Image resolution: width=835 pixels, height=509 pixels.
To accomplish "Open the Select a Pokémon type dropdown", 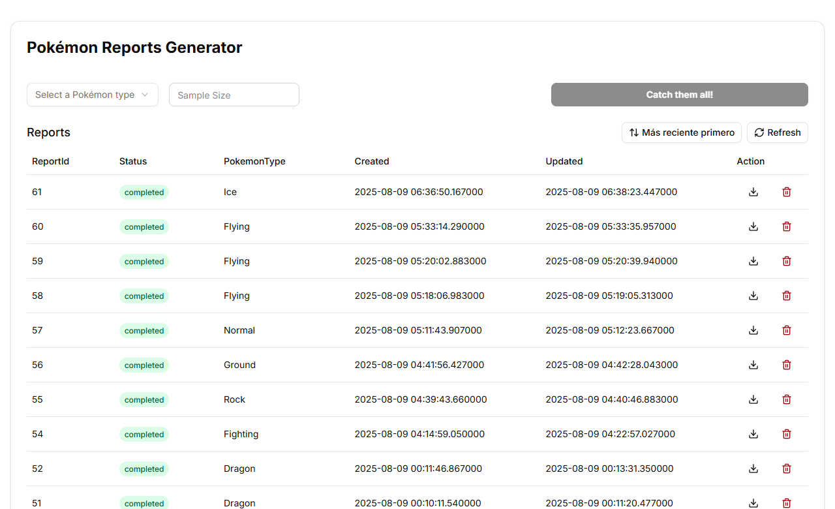I will (x=92, y=95).
